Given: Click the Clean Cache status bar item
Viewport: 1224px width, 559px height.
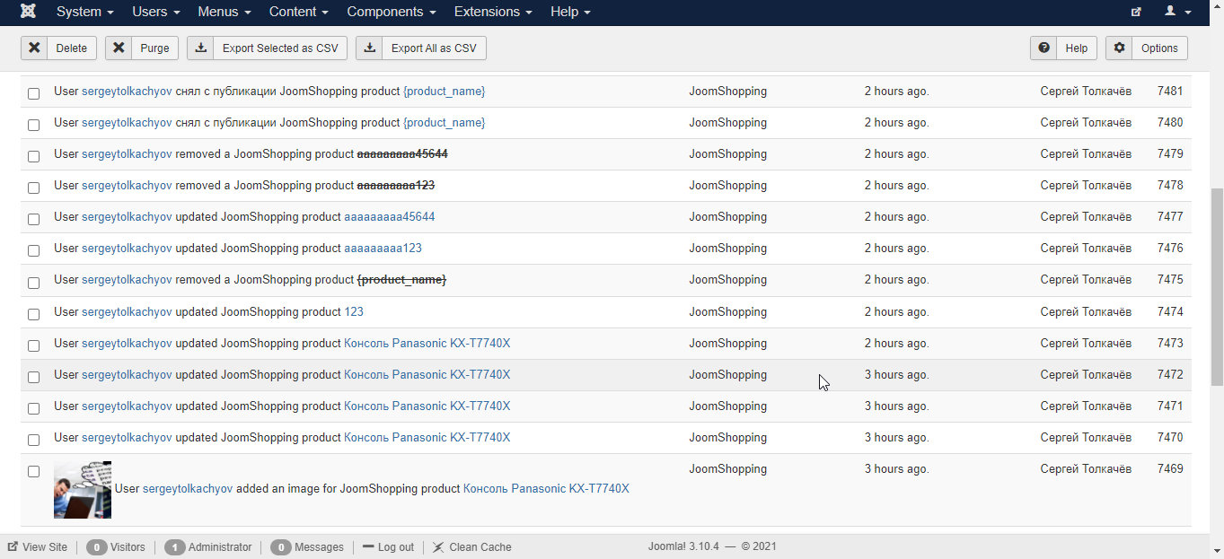Looking at the screenshot, I should [x=471, y=546].
